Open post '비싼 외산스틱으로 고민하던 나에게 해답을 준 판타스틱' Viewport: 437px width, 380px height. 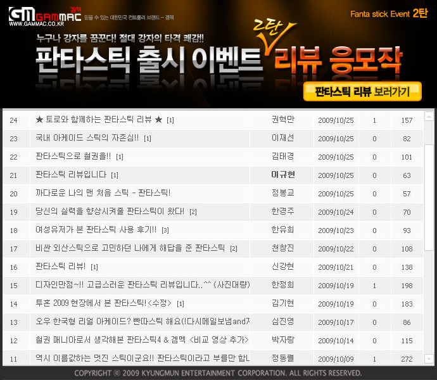130,248
